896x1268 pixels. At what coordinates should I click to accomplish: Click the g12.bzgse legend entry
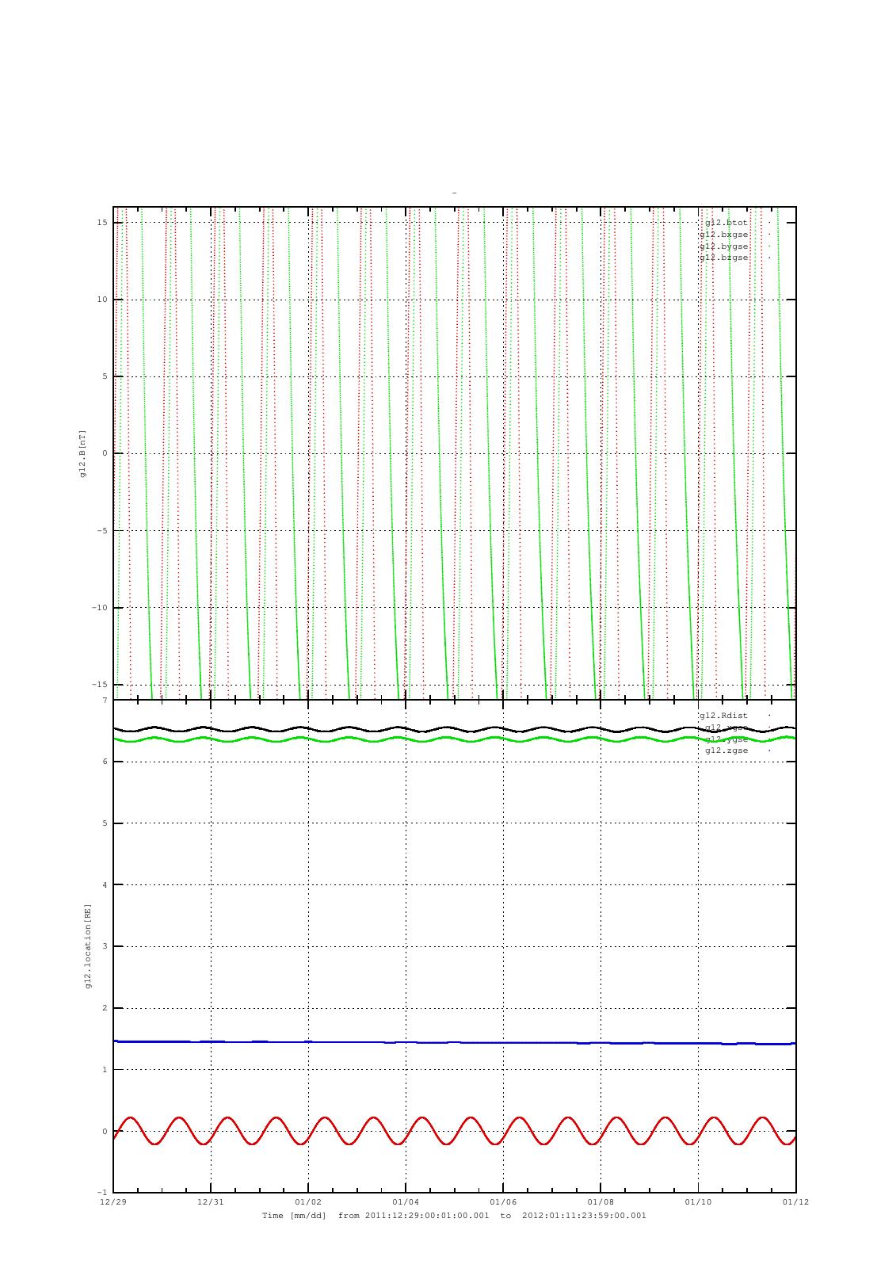point(724,258)
